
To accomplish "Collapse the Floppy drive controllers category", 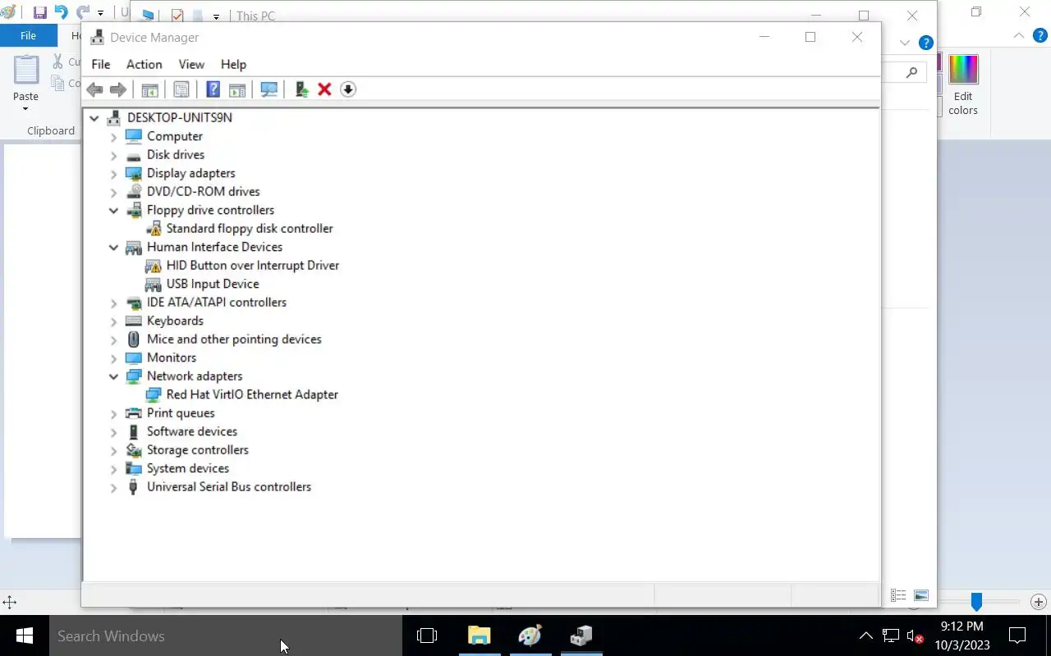I will click(x=114, y=210).
